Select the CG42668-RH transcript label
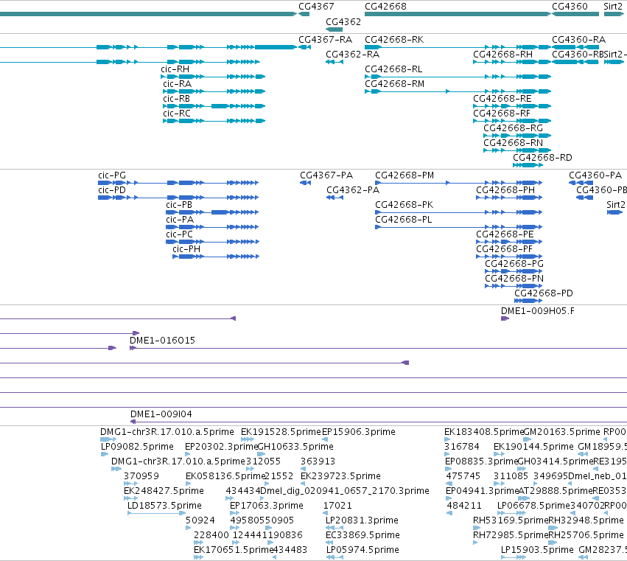627x561 pixels. click(x=503, y=55)
